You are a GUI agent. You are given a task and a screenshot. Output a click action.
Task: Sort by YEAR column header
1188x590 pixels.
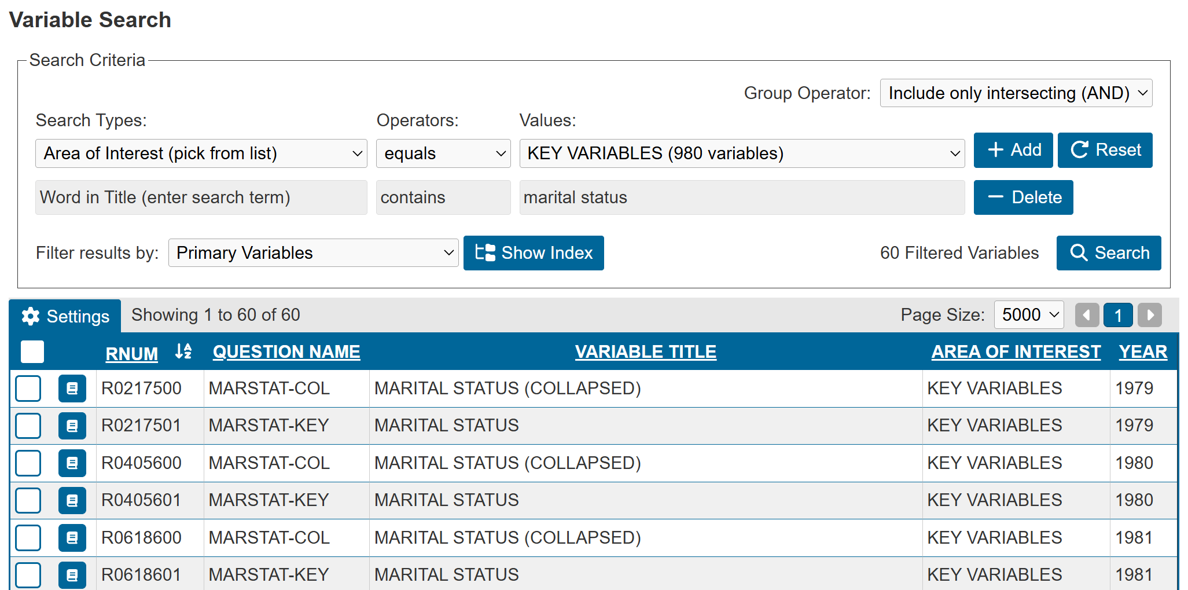(1143, 351)
